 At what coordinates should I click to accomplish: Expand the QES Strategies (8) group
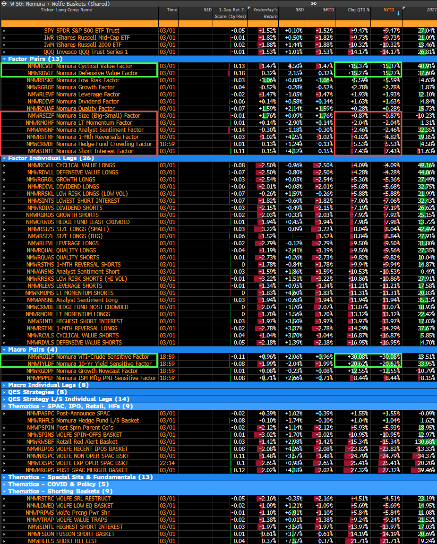pos(4,392)
